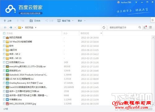Sort by 大小 column header

pos(65,34)
